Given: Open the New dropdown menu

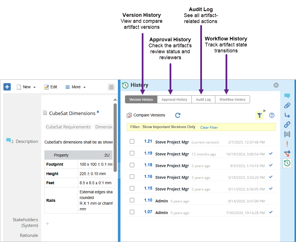Looking at the screenshot, I should (x=26, y=87).
